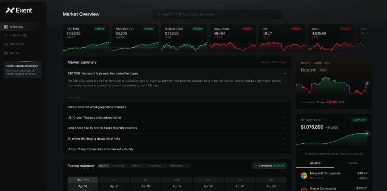Click the Dow Jones percent change badge
Image resolution: width=387 pixels, height=191 pixels.
247,29
